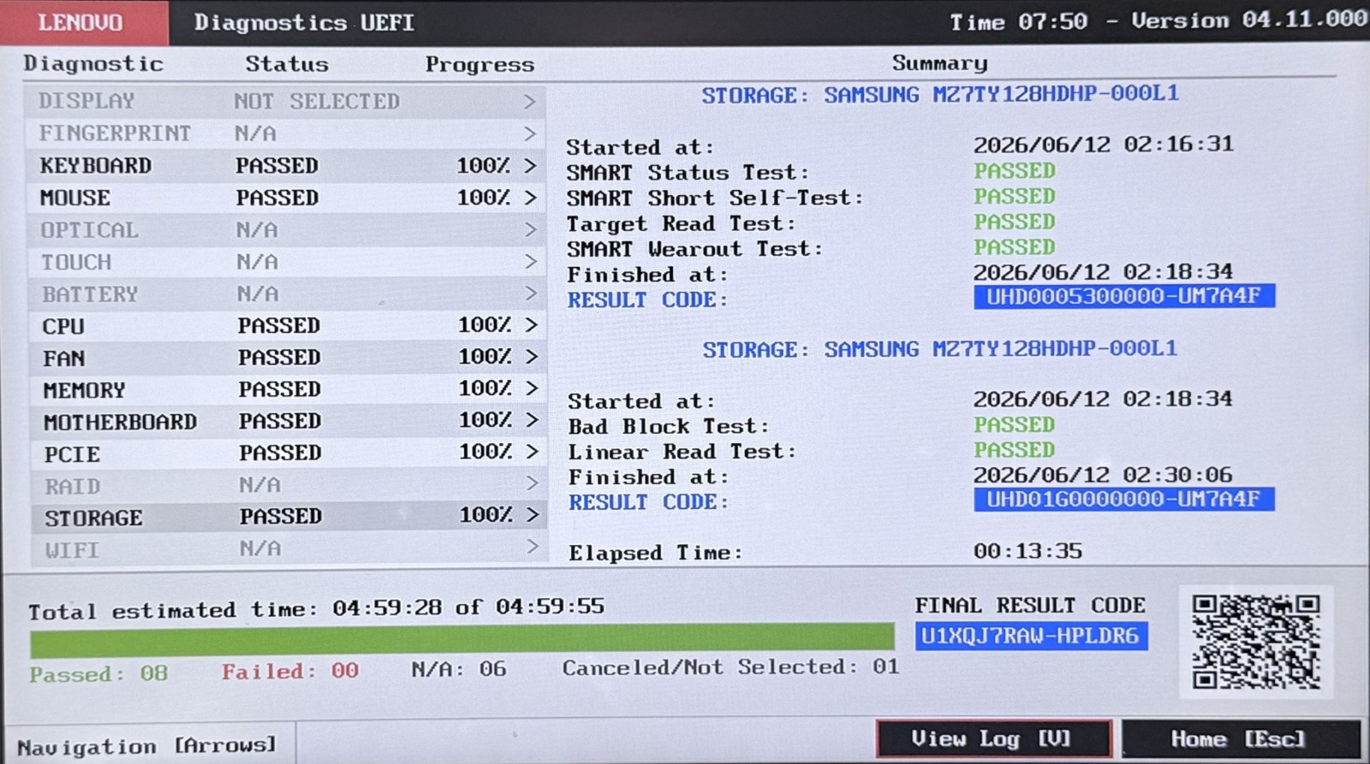Click SMART Status Test PASSED result

click(x=1015, y=171)
